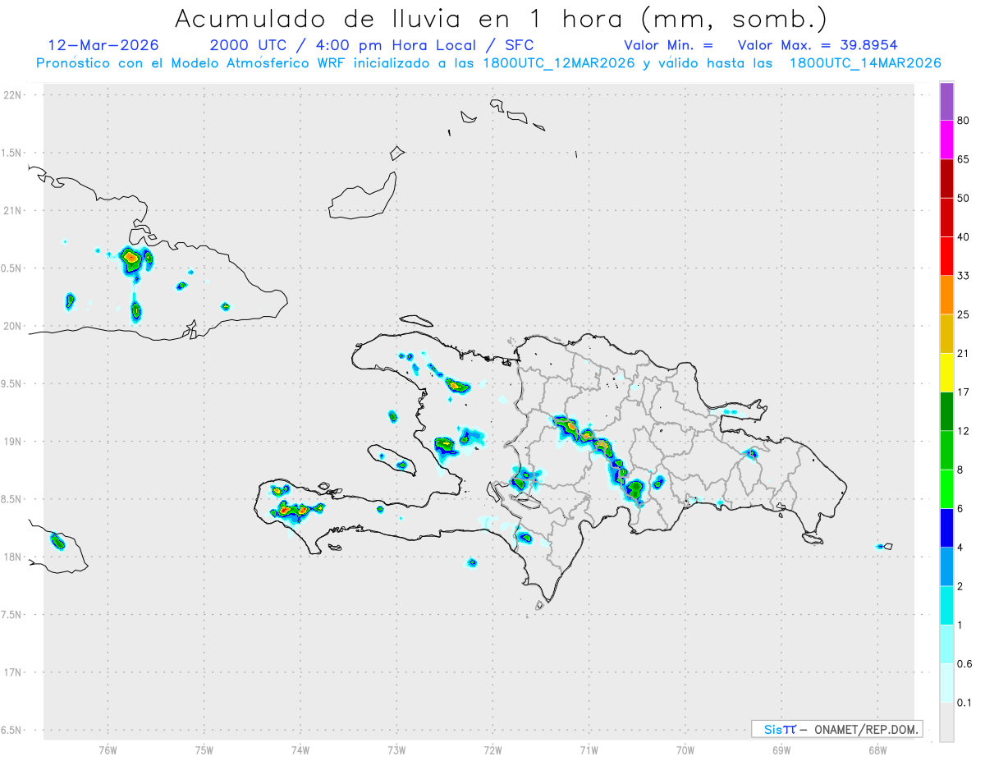
Task: Click the '2000 UTC / 4:00 pm Hora Local / SFC' text
Action: pos(372,45)
